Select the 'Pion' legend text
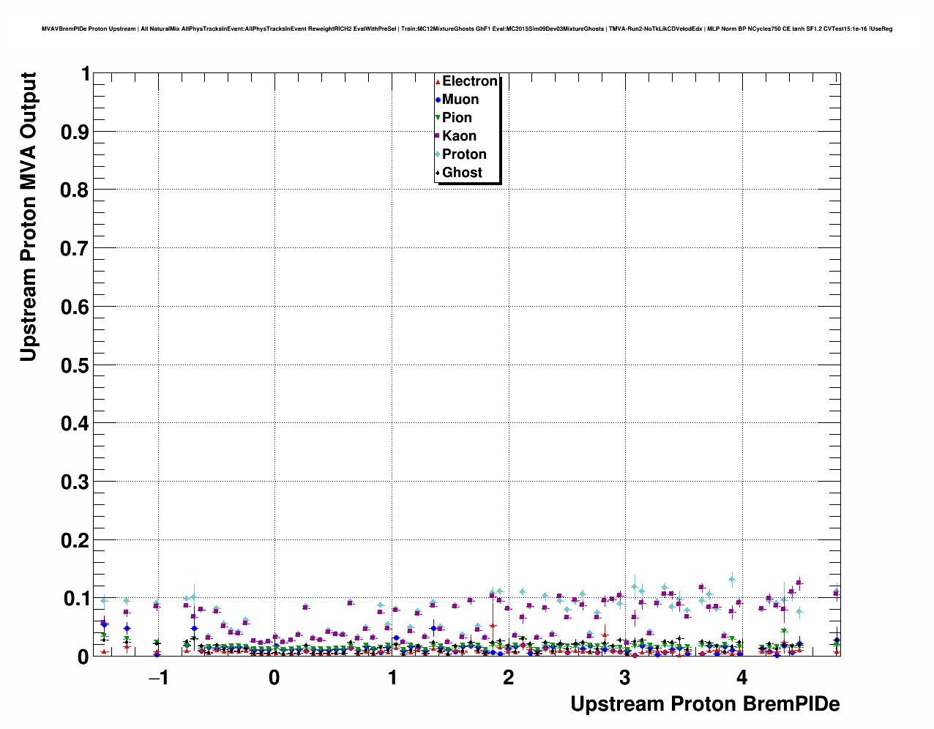This screenshot has width=934, height=729. (x=457, y=118)
